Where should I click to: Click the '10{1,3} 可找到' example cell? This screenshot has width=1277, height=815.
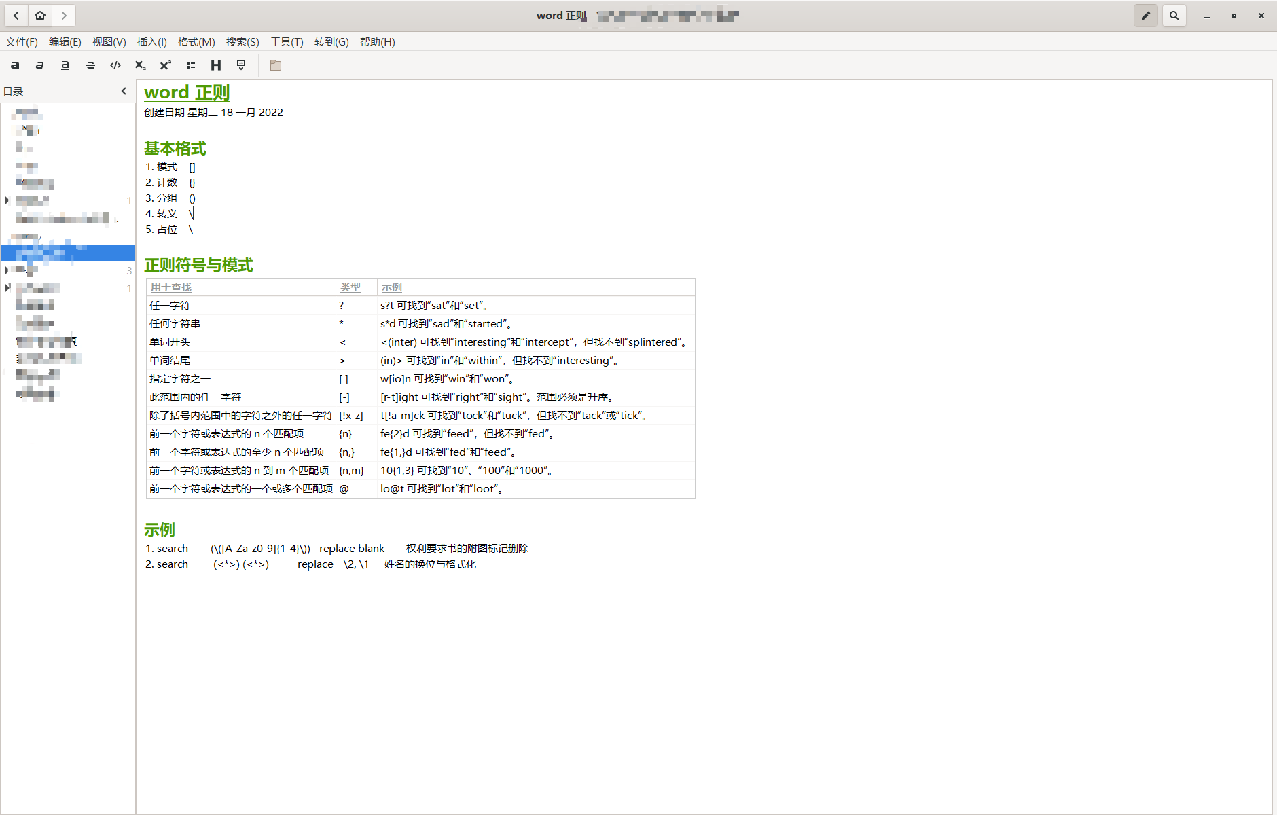[536, 471]
